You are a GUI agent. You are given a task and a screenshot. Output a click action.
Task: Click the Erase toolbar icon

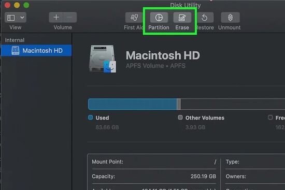pos(182,18)
